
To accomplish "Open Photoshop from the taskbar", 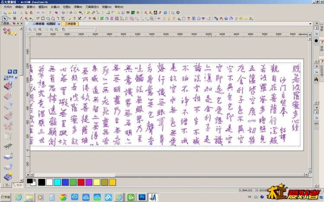I will [x=142, y=197].
